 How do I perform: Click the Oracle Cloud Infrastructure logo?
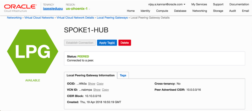point(20,8)
